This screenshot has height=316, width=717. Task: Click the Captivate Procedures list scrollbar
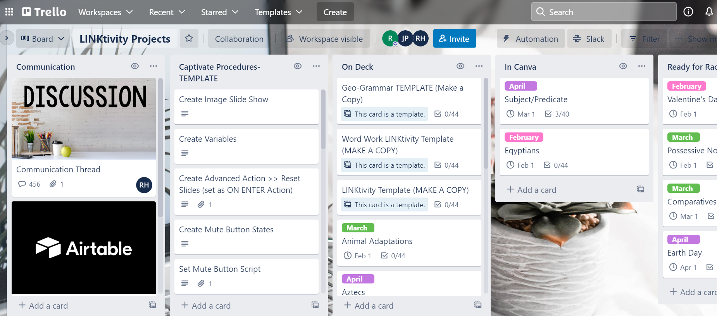(x=323, y=119)
